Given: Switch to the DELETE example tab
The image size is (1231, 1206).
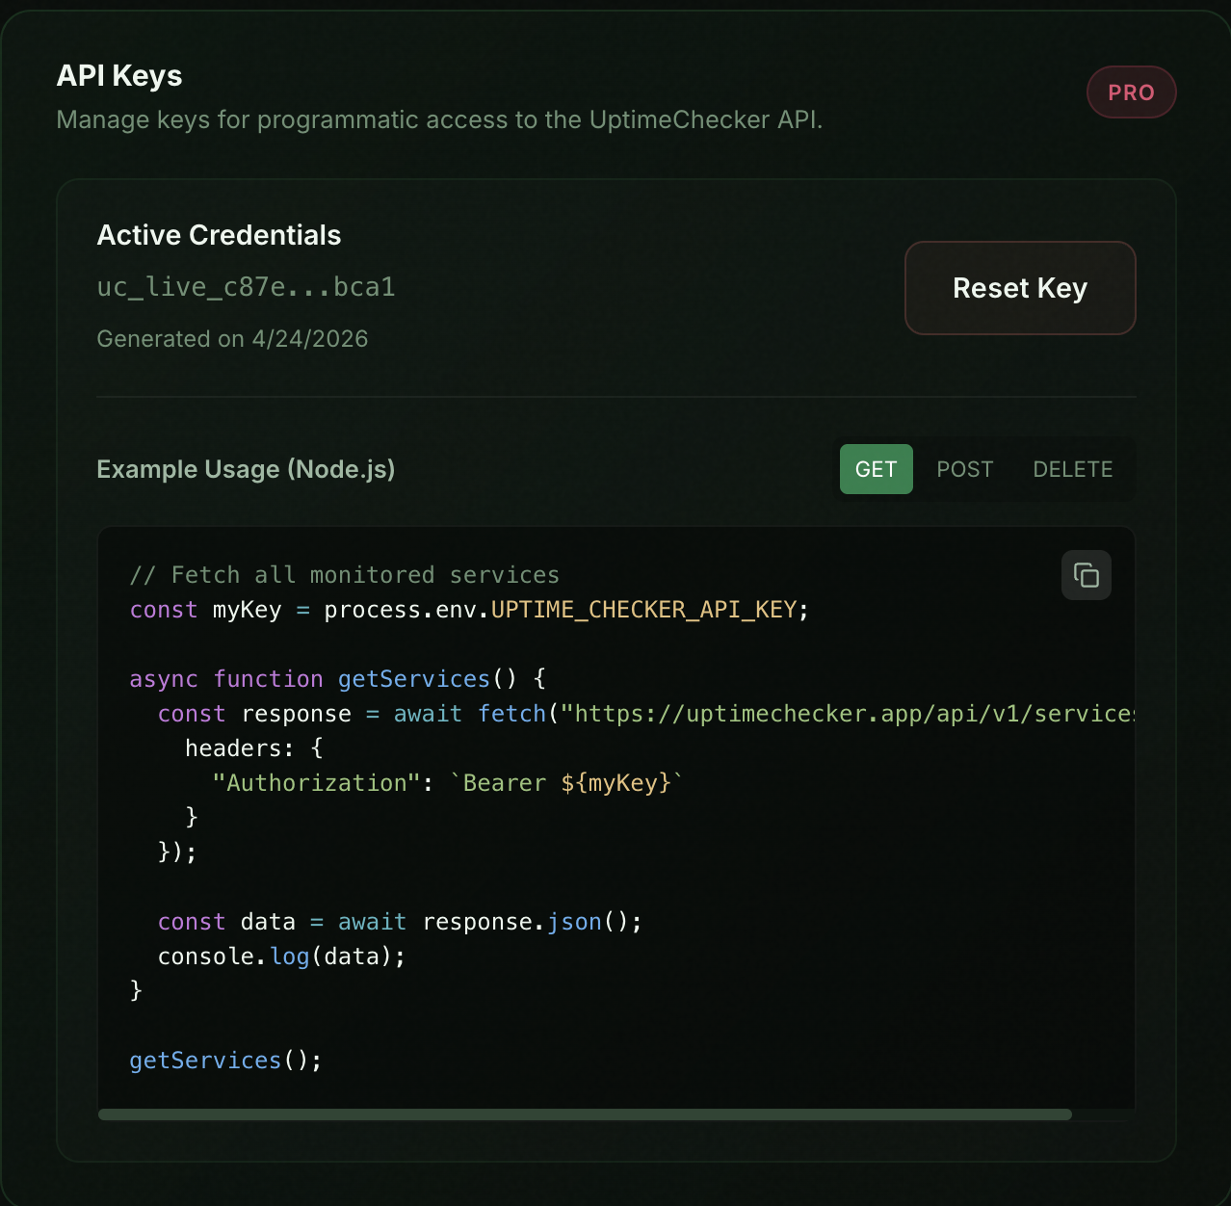Looking at the screenshot, I should click(x=1072, y=469).
